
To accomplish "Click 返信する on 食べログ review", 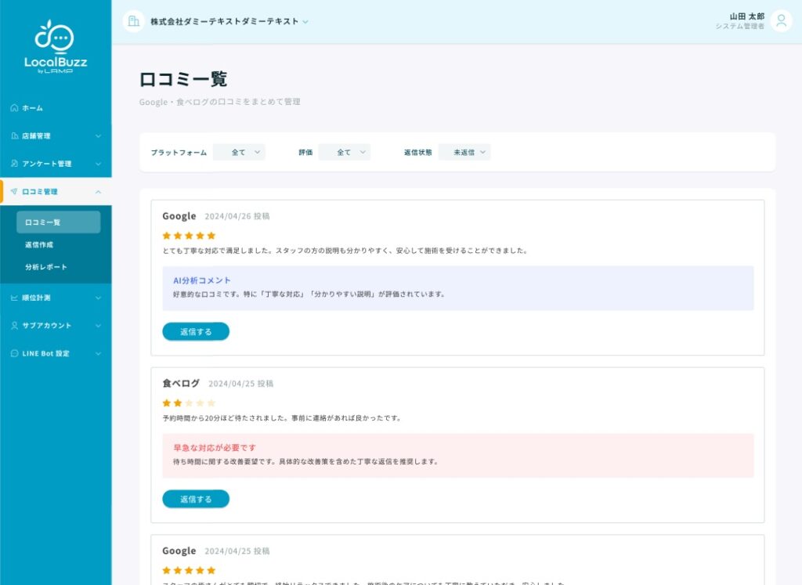I will 196,499.
